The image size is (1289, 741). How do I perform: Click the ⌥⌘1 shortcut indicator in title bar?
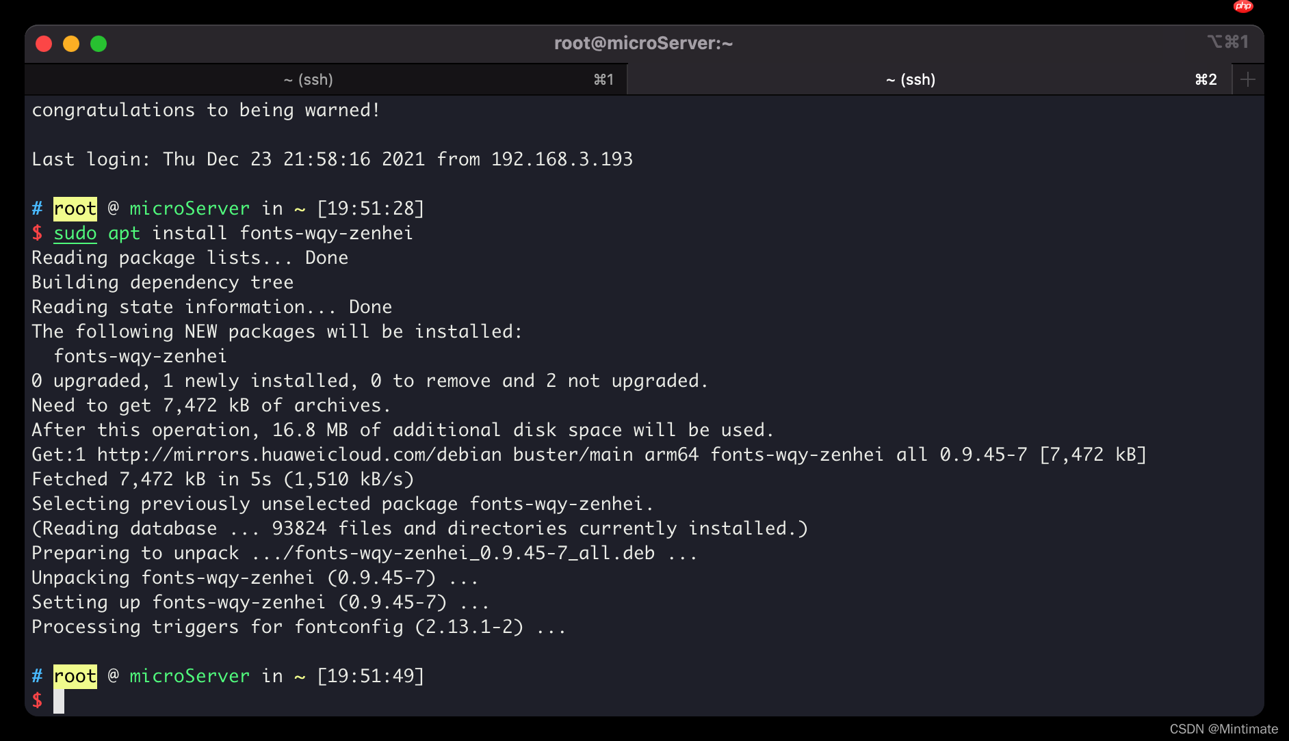[1227, 42]
